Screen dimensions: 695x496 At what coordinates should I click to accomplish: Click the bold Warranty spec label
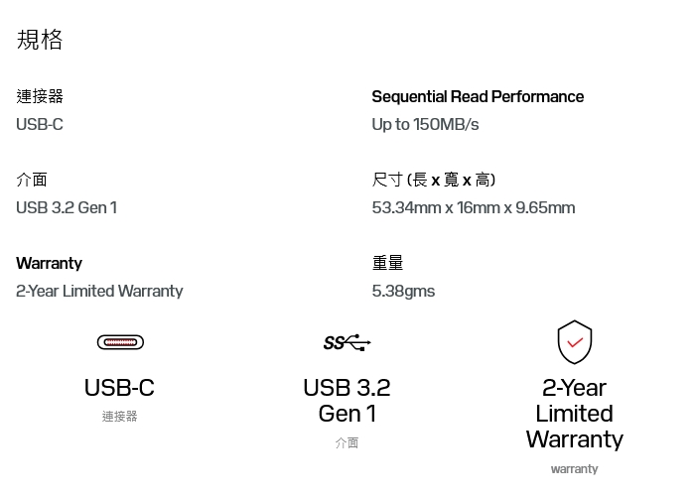(50, 263)
